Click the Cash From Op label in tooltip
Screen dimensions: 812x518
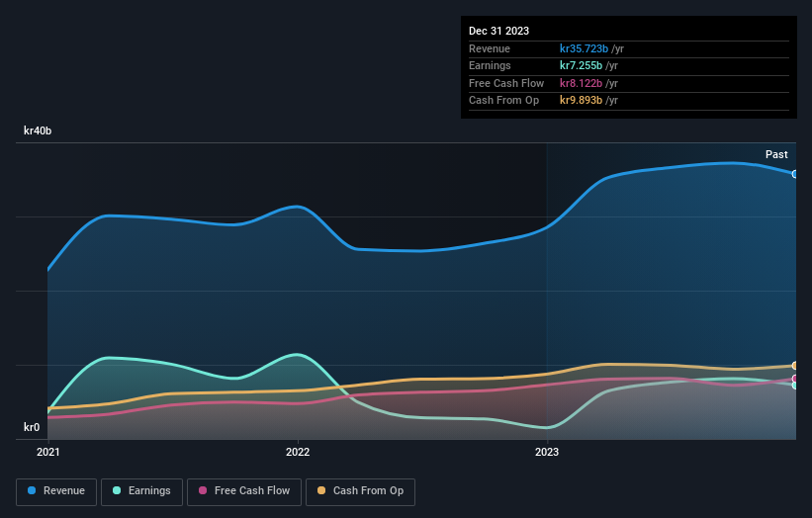pyautogui.click(x=503, y=101)
